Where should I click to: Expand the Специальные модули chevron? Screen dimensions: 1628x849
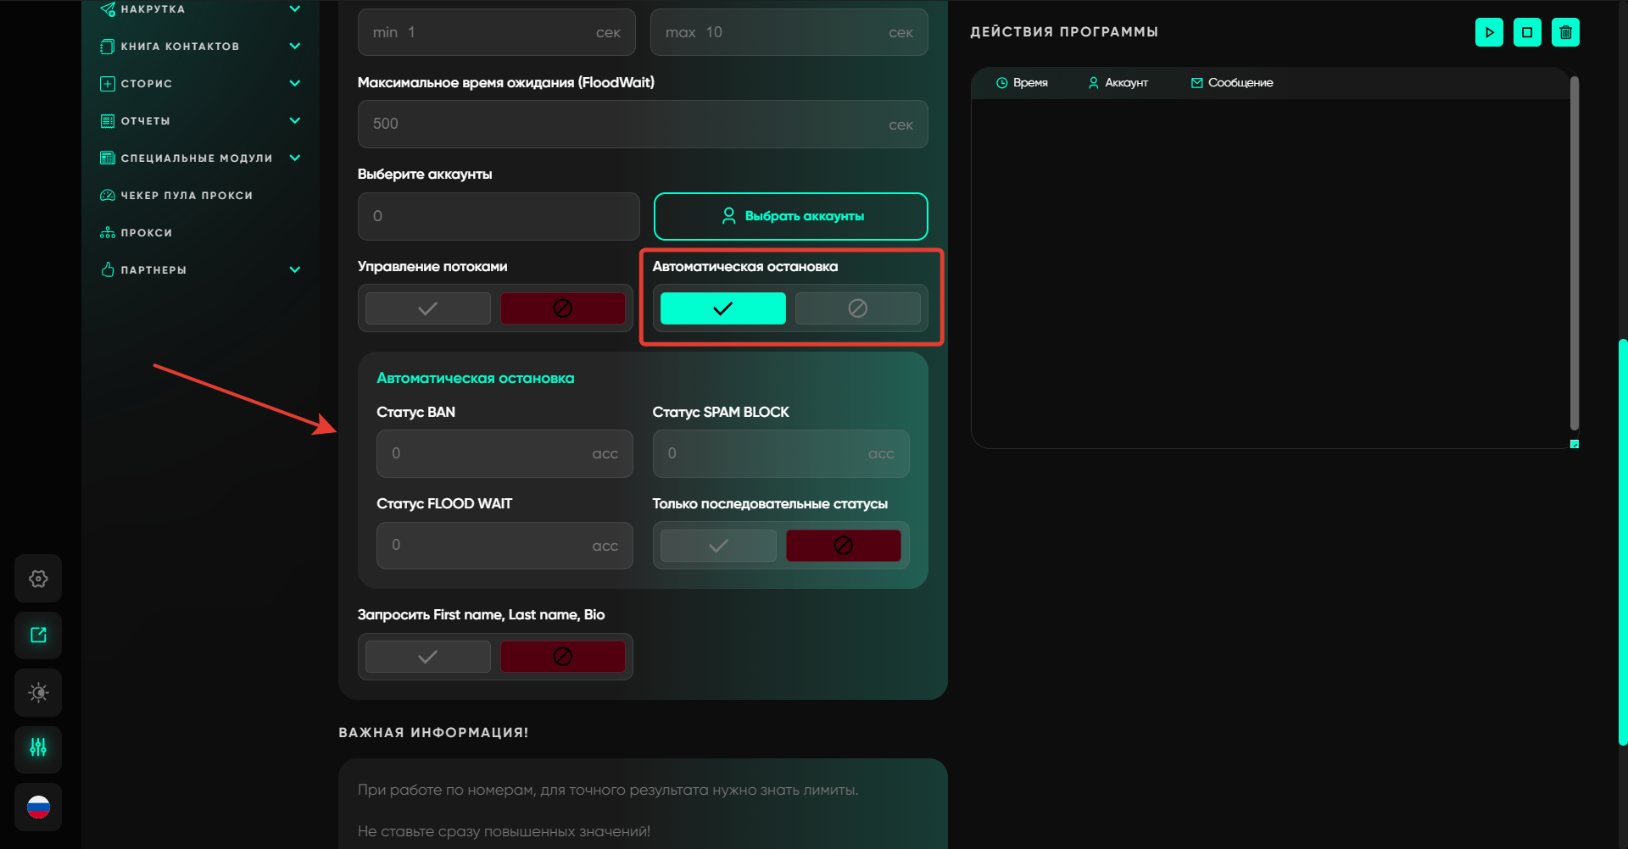coord(295,158)
